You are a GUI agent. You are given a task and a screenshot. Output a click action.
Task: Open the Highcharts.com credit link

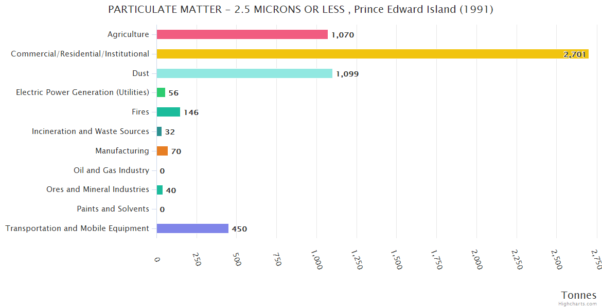579,303
